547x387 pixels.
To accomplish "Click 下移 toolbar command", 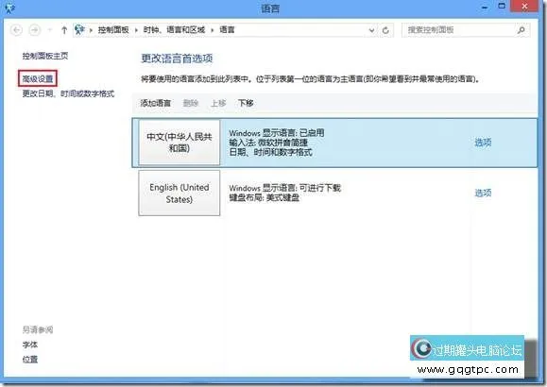I will [246, 103].
